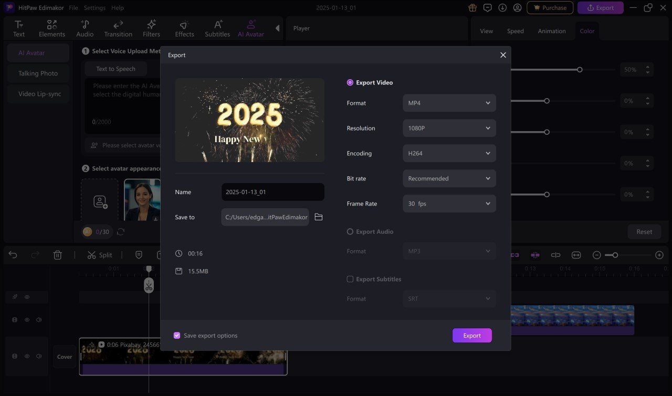Switch to the Animation tab

tap(552, 31)
